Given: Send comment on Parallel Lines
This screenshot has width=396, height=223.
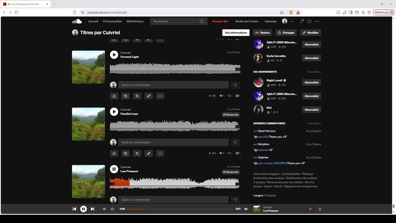Looking at the screenshot, I should click(235, 142).
